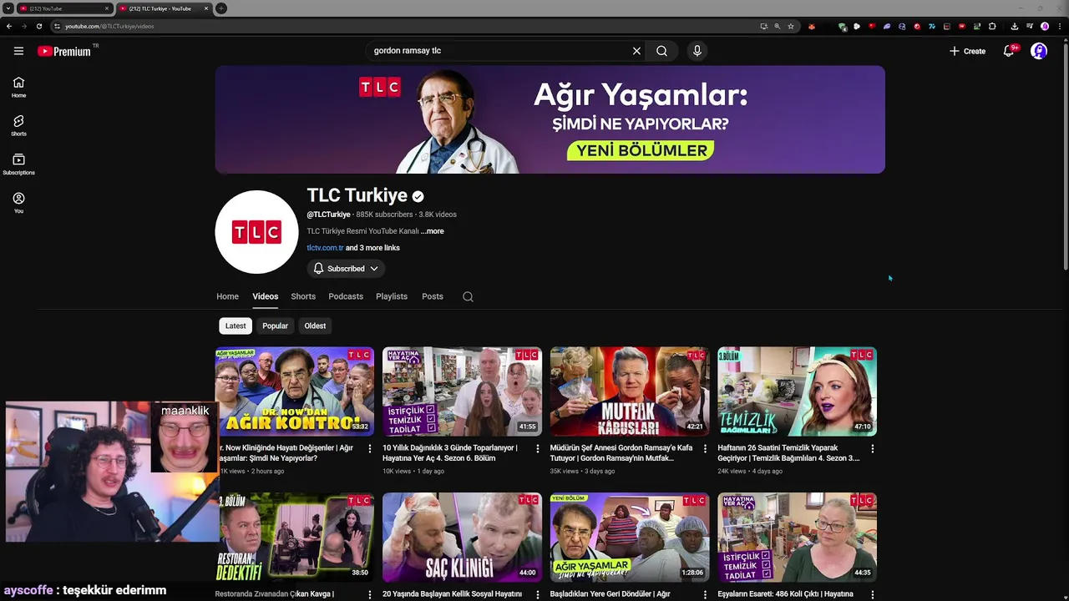Sort videos by Popular chip
The height and width of the screenshot is (601, 1069).
[275, 326]
